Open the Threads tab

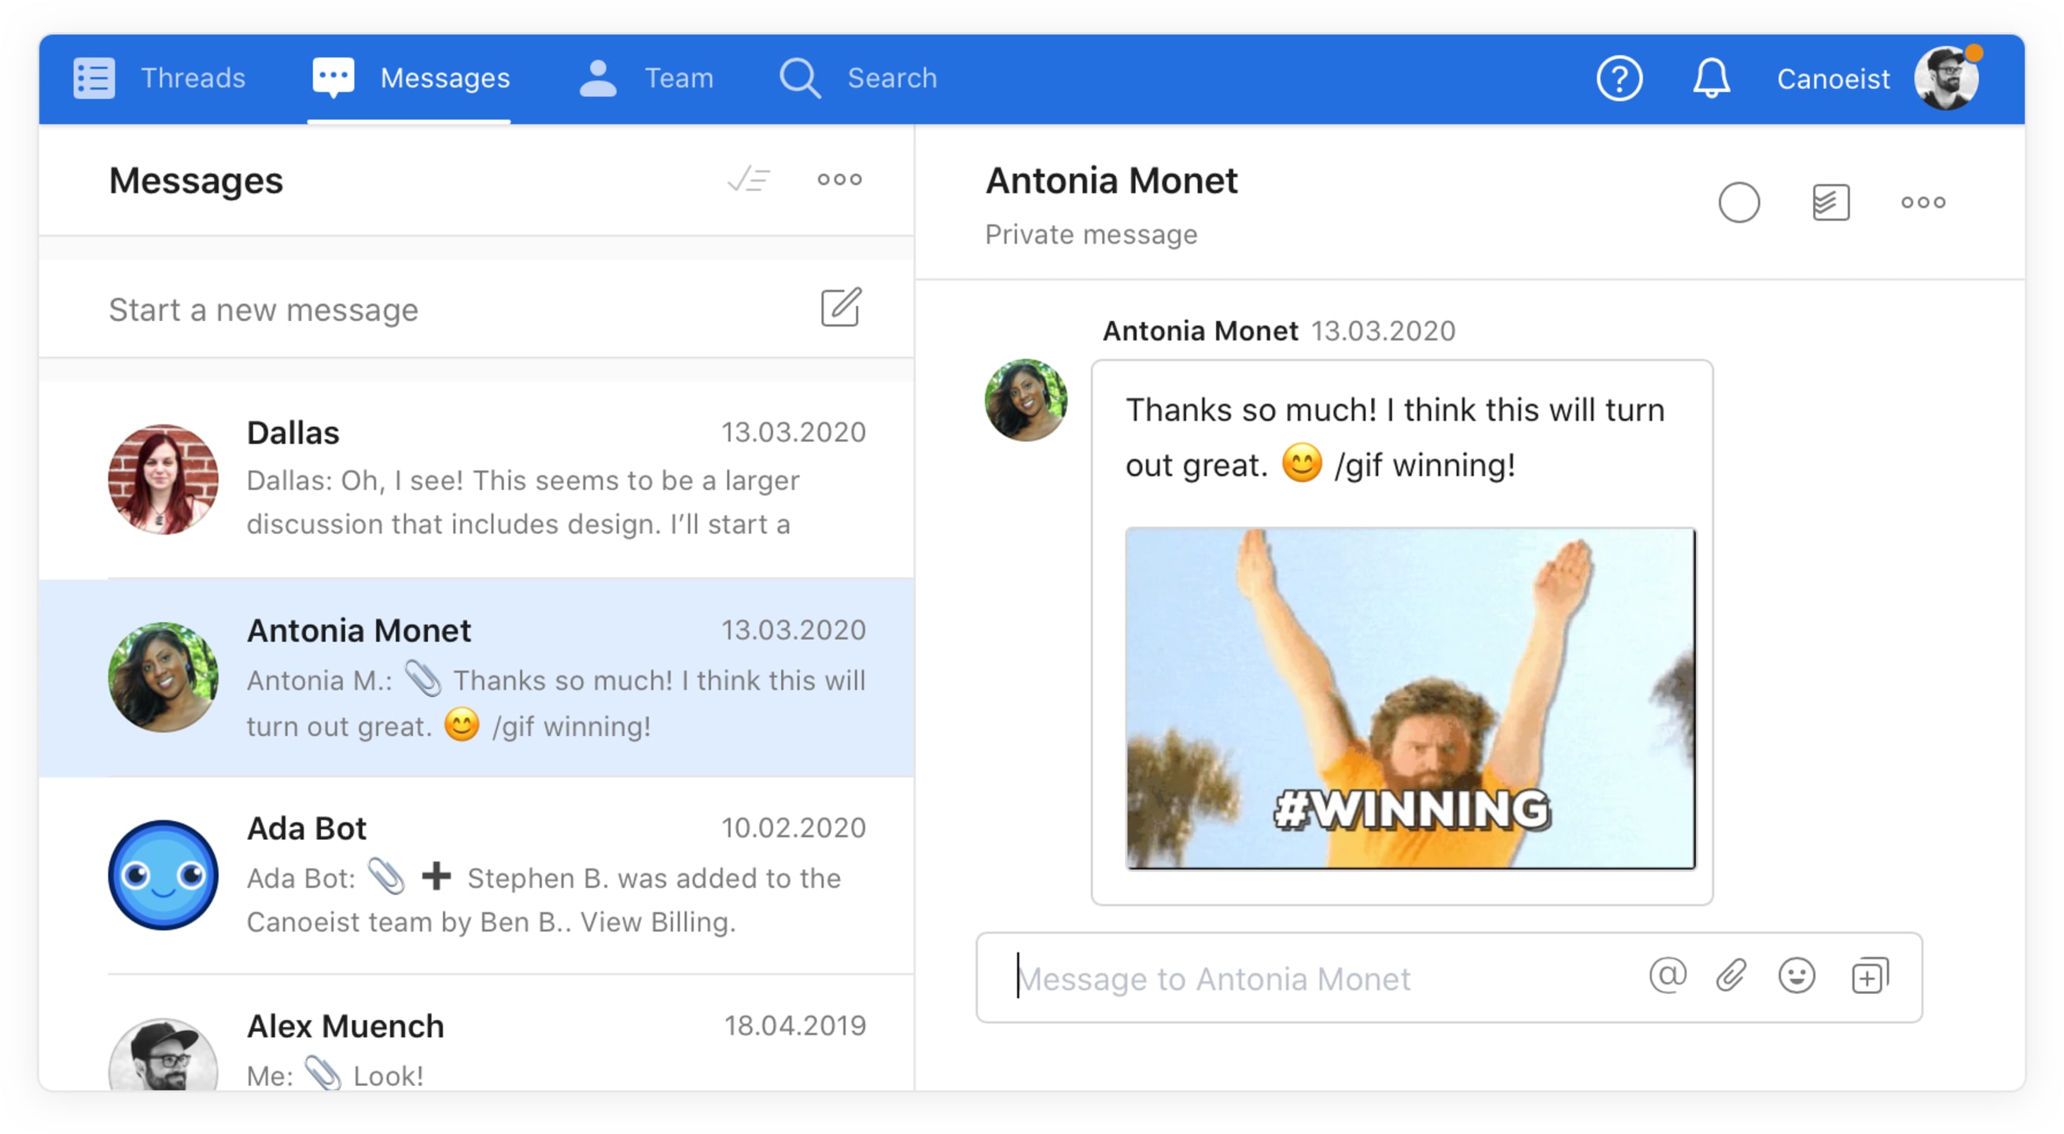[160, 79]
